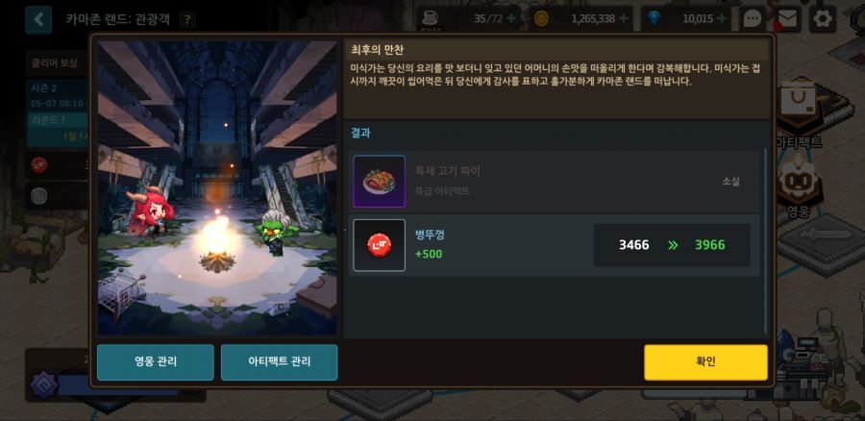This screenshot has height=421, width=865.
Task: Open the question mark help icon
Action: (187, 20)
